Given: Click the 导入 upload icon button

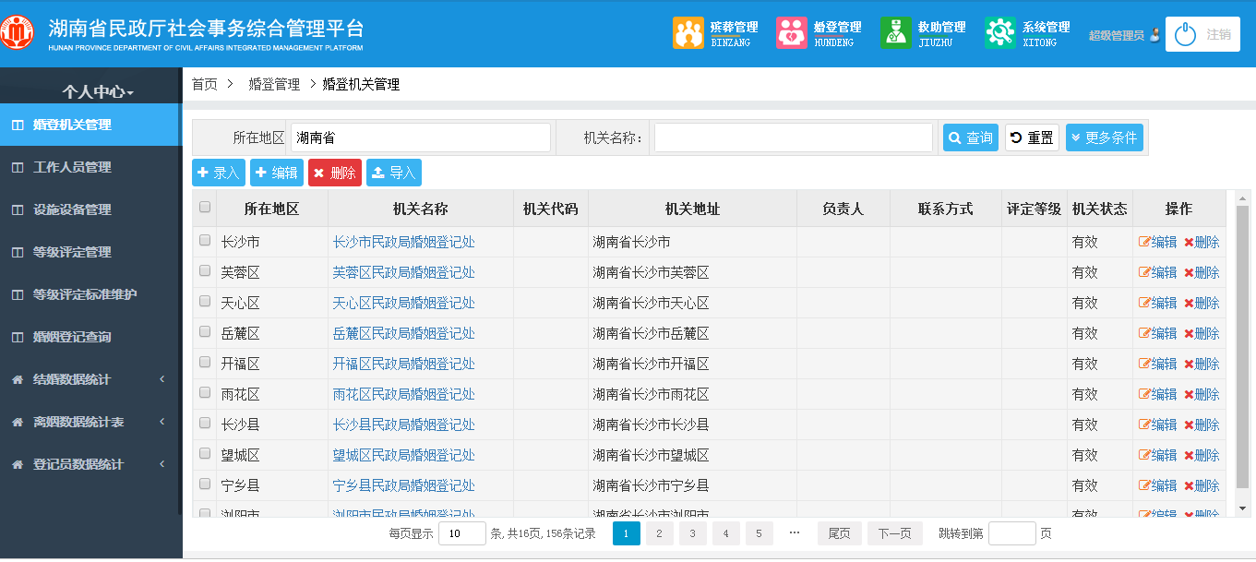Looking at the screenshot, I should tap(394, 172).
